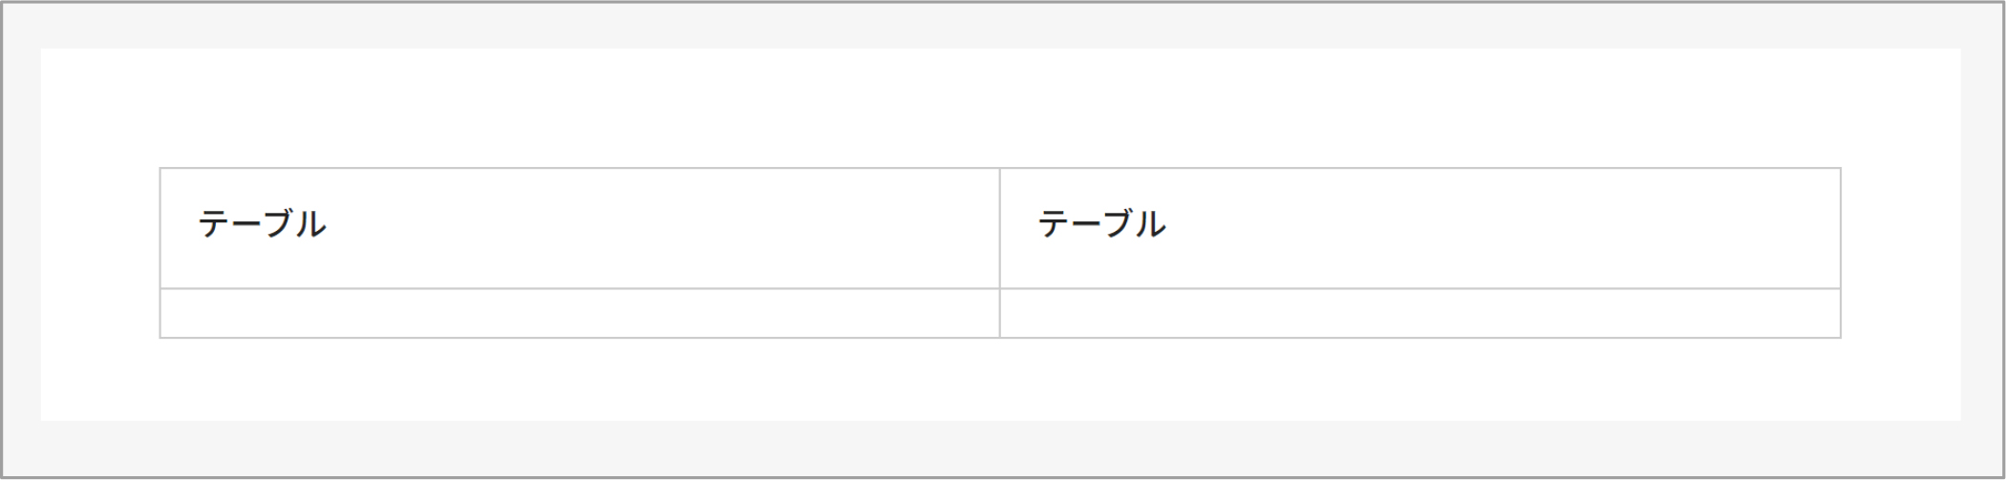The width and height of the screenshot is (2006, 480).
Task: Click the row border under the right header cell
Action: click(x=1419, y=288)
